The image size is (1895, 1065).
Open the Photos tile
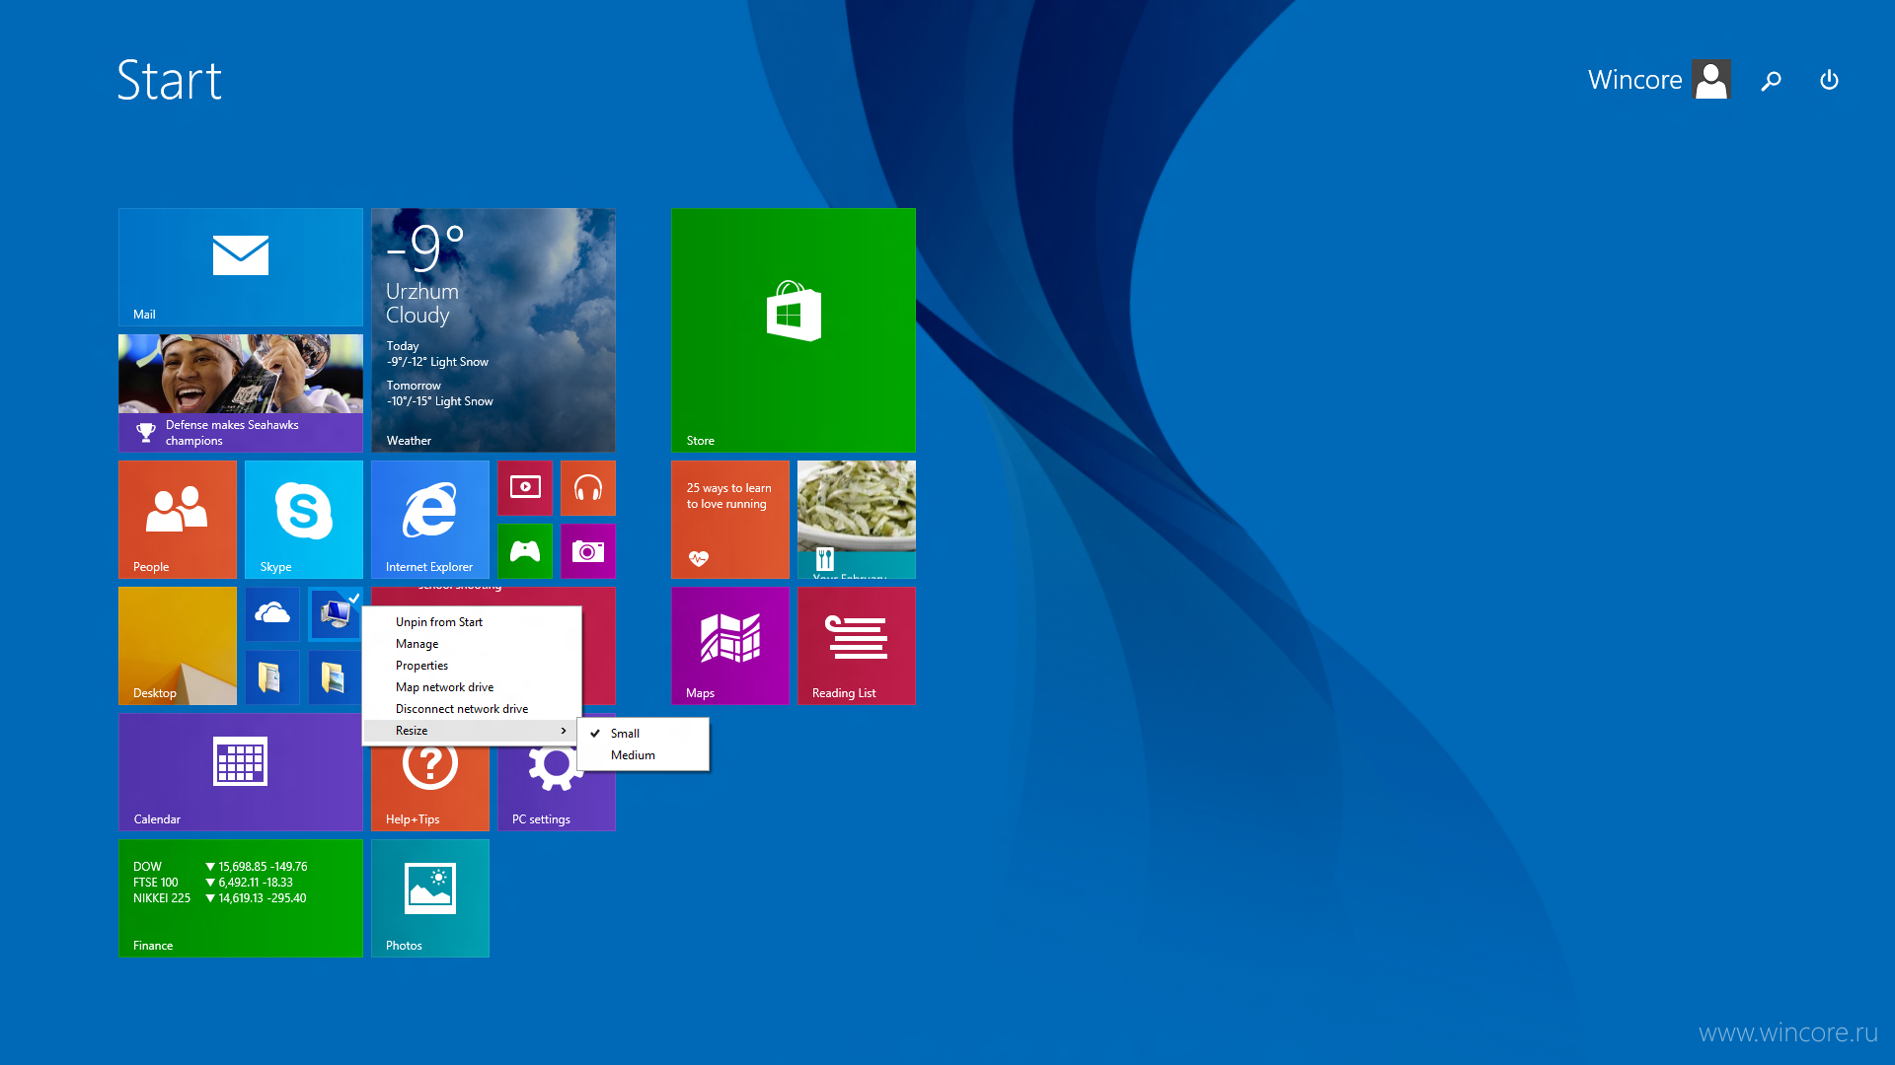430,898
